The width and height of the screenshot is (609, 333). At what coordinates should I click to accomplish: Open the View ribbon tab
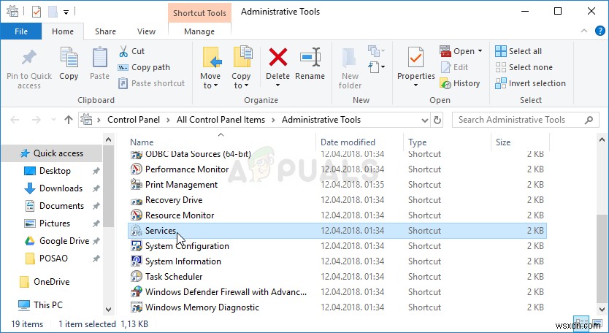pos(147,31)
